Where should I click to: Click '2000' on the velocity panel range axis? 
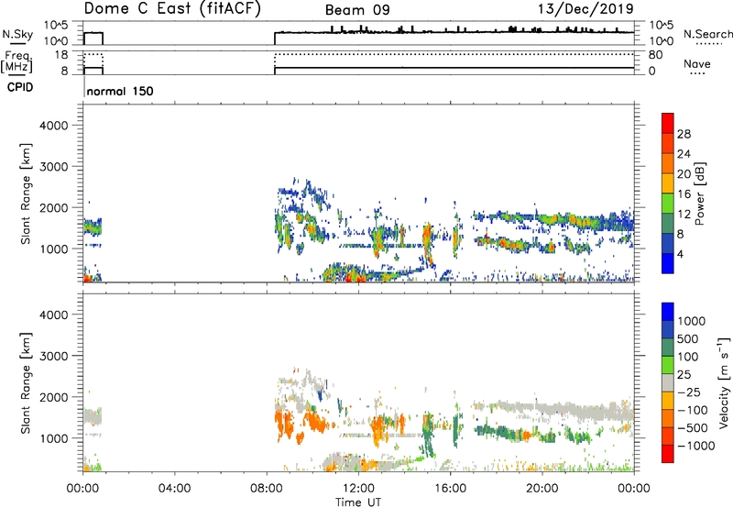(54, 397)
